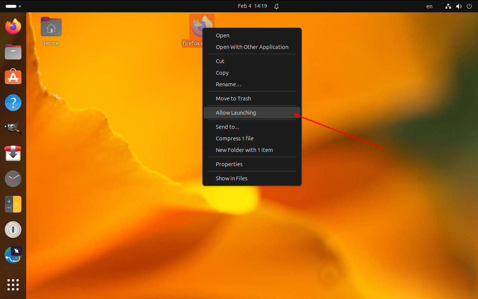478x299 pixels.
Task: Launch the Calculator app
Action: pos(13,204)
